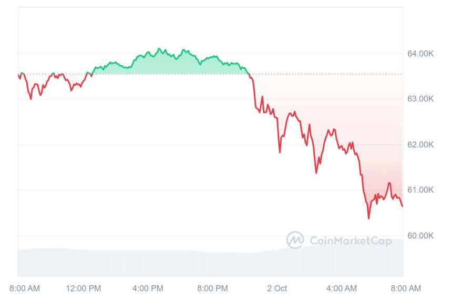Click where the line turns from green to red

249,74
